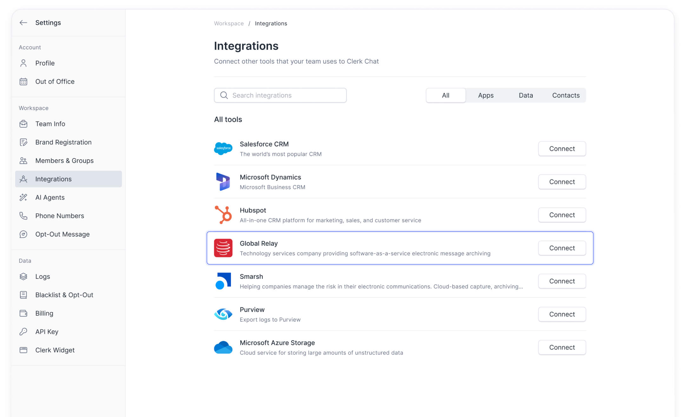Click the Smarsh blue logo
This screenshot has height=417, width=686.
pyautogui.click(x=223, y=281)
